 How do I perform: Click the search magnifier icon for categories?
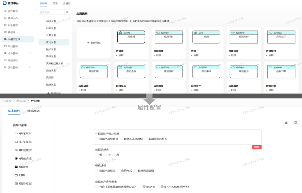click(67, 12)
